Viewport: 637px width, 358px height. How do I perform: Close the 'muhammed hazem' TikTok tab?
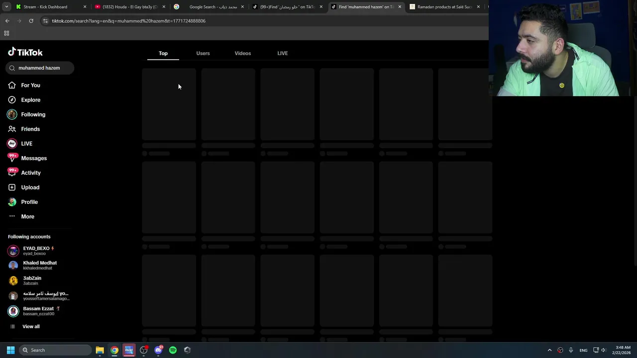pyautogui.click(x=400, y=7)
